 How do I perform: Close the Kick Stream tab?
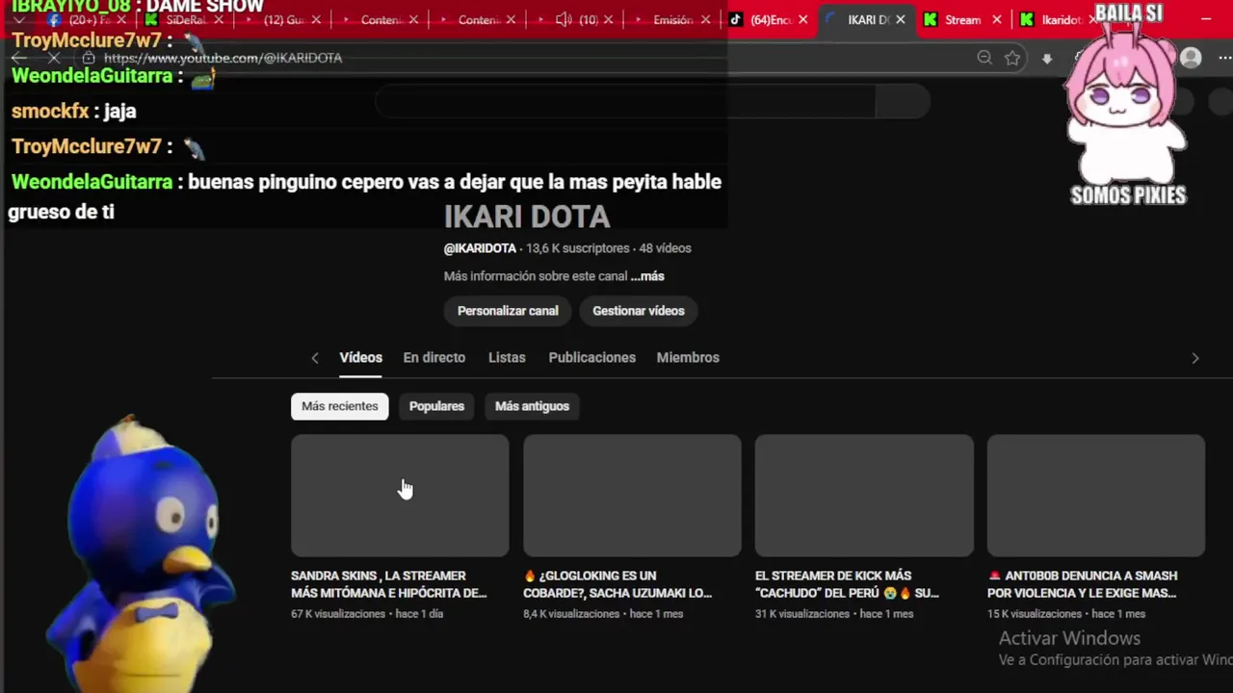996,19
